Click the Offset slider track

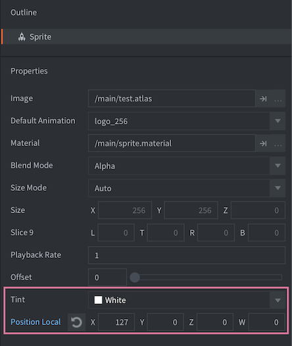(x=207, y=278)
